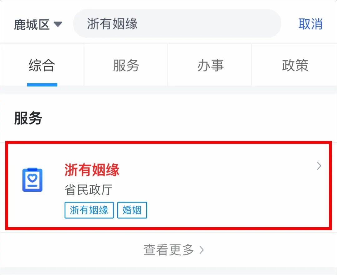Tap the right arrow on 浙有姻缘 card
This screenshot has height=275, width=337.
point(319,166)
